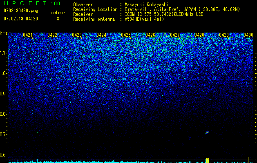Click the version number 1.0.0
257x163 pixels.
pyautogui.click(x=55, y=4)
